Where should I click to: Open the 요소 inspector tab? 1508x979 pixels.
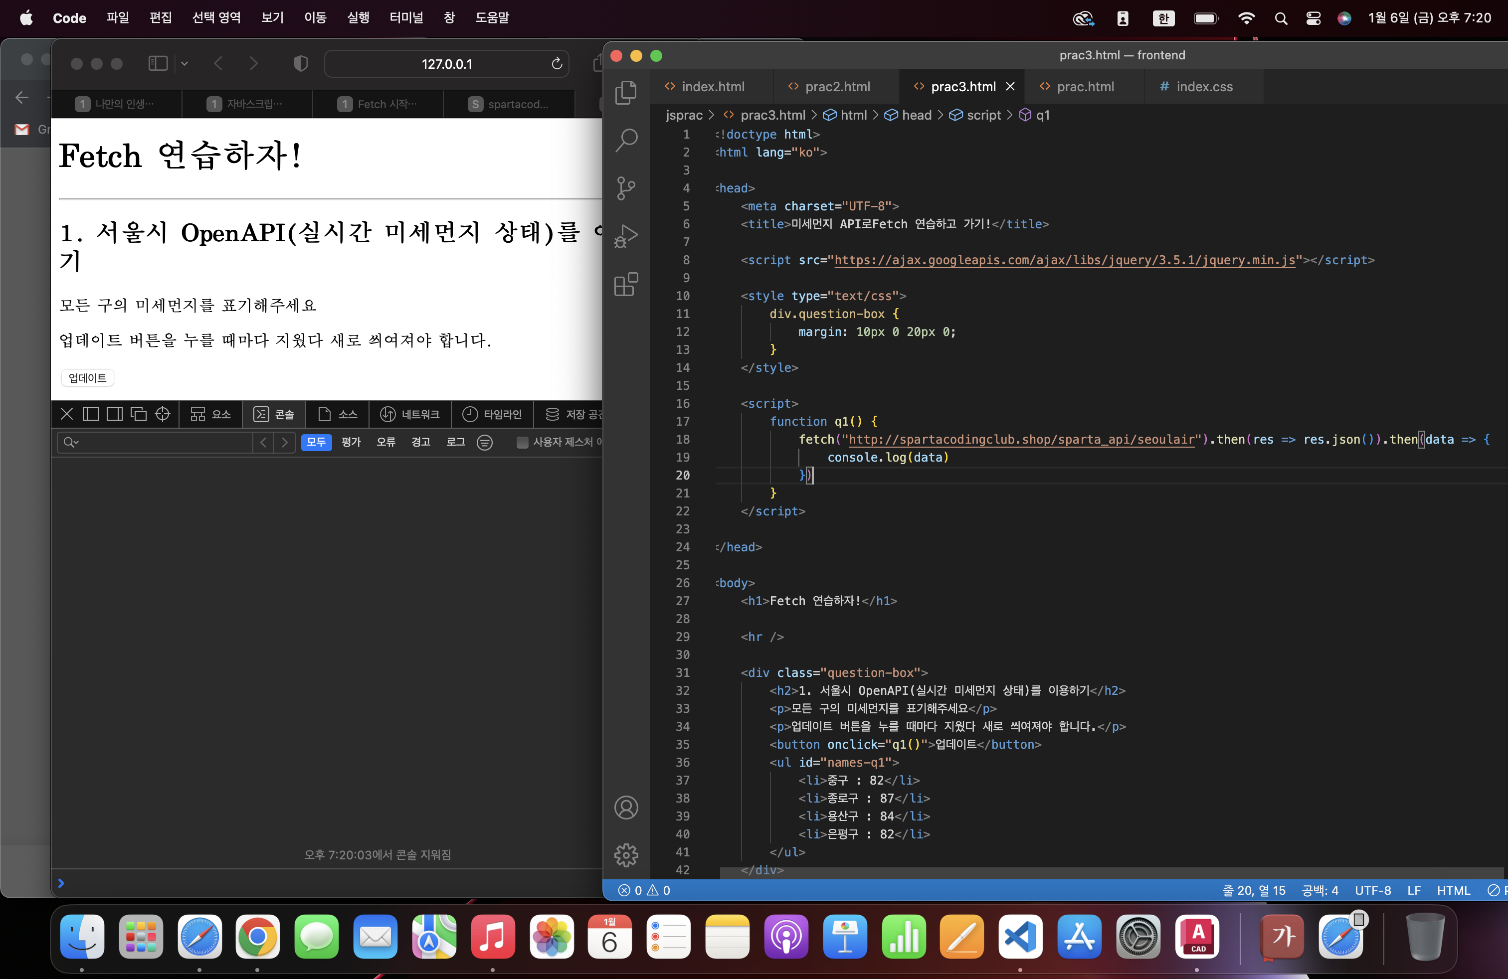click(x=210, y=414)
